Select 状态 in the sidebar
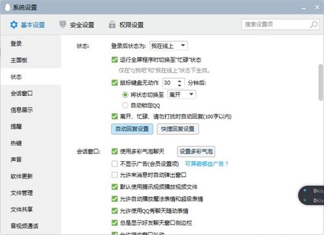This screenshot has width=324, height=235. 30,76
